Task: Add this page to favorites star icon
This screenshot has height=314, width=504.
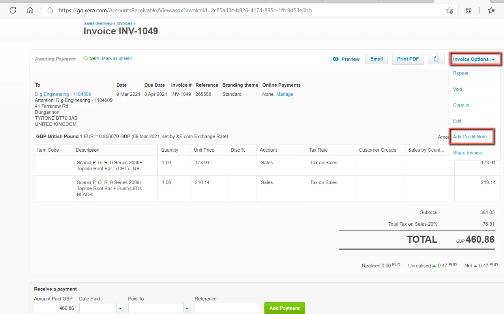Action: [449, 11]
